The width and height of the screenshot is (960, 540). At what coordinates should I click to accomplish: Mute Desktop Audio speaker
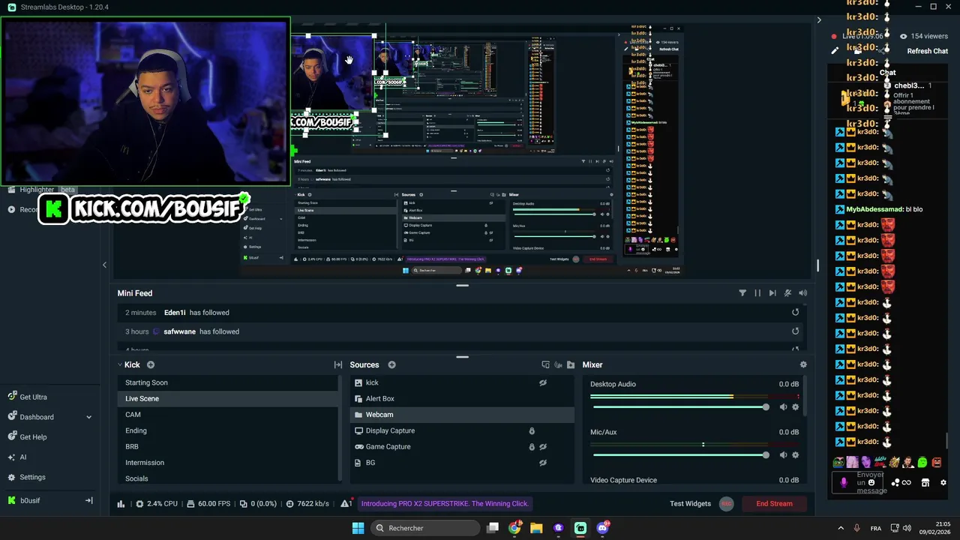click(784, 407)
